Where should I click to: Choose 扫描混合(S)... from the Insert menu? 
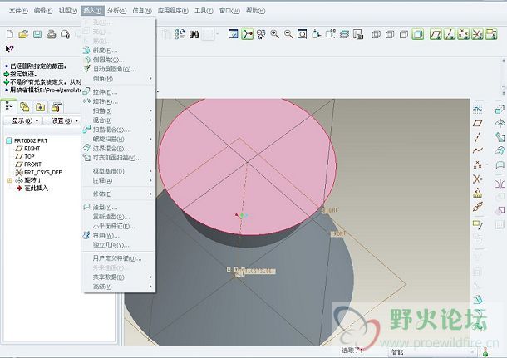coord(118,130)
